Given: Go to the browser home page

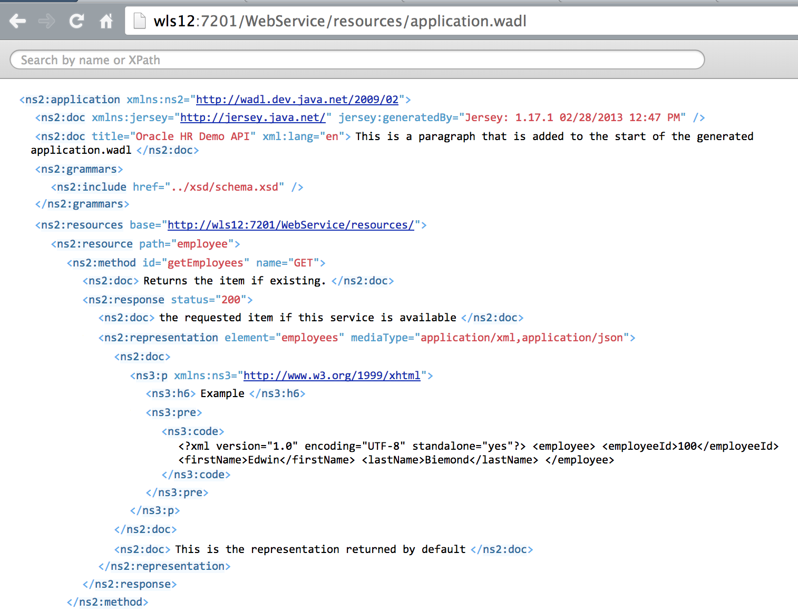Looking at the screenshot, I should [x=105, y=21].
